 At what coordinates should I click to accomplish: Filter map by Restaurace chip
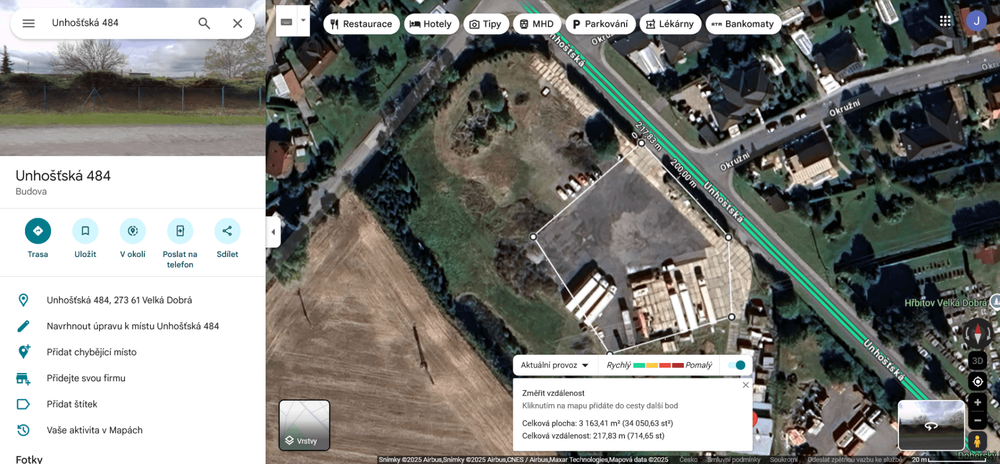(x=362, y=24)
